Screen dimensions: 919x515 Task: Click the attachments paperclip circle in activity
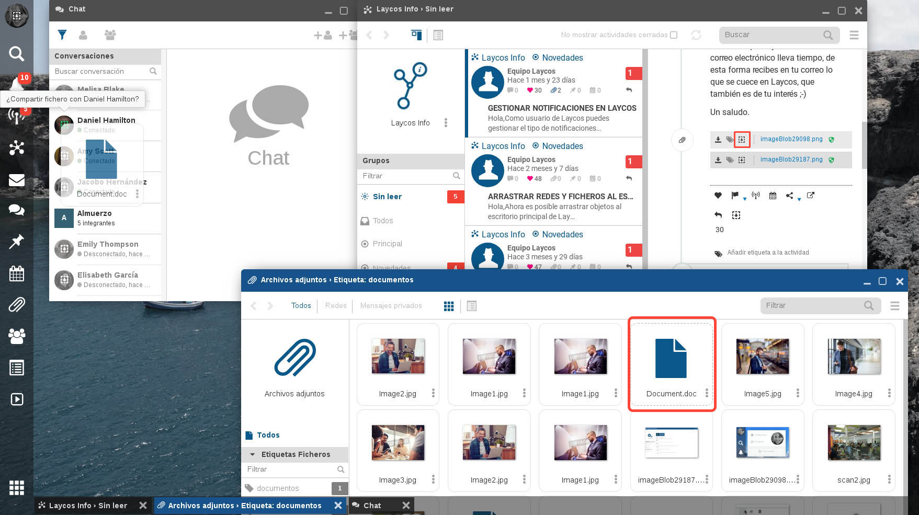pyautogui.click(x=682, y=140)
